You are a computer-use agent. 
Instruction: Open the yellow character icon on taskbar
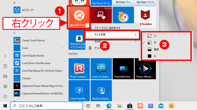[x=171, y=106]
